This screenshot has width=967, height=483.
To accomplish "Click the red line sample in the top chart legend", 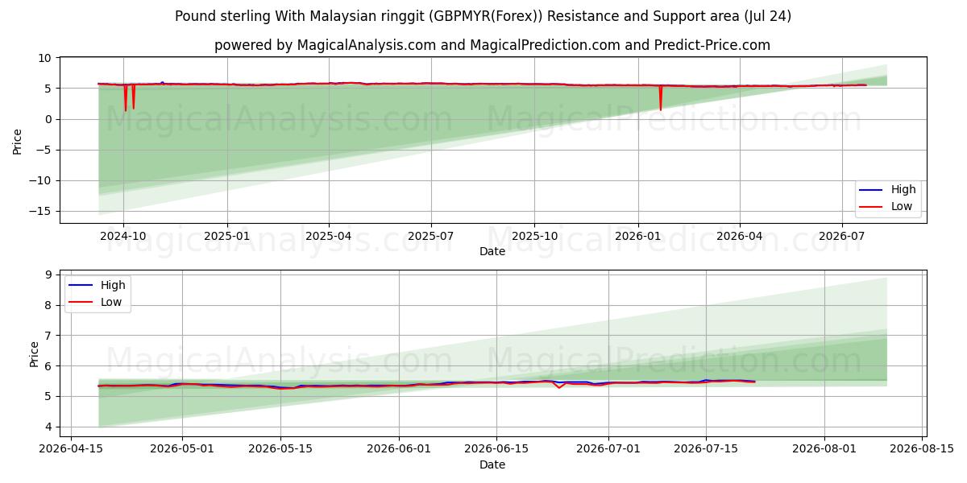I will [x=871, y=207].
